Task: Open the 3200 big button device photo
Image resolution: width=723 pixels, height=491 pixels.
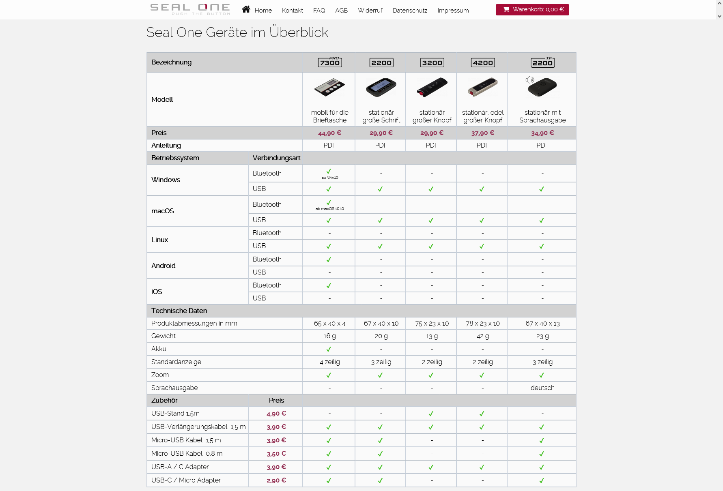Action: [432, 88]
